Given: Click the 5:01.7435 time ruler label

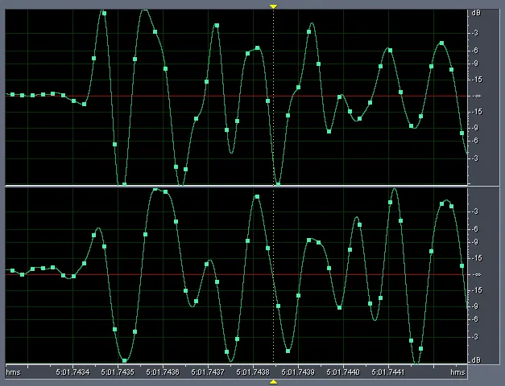Looking at the screenshot, I should point(118,372).
